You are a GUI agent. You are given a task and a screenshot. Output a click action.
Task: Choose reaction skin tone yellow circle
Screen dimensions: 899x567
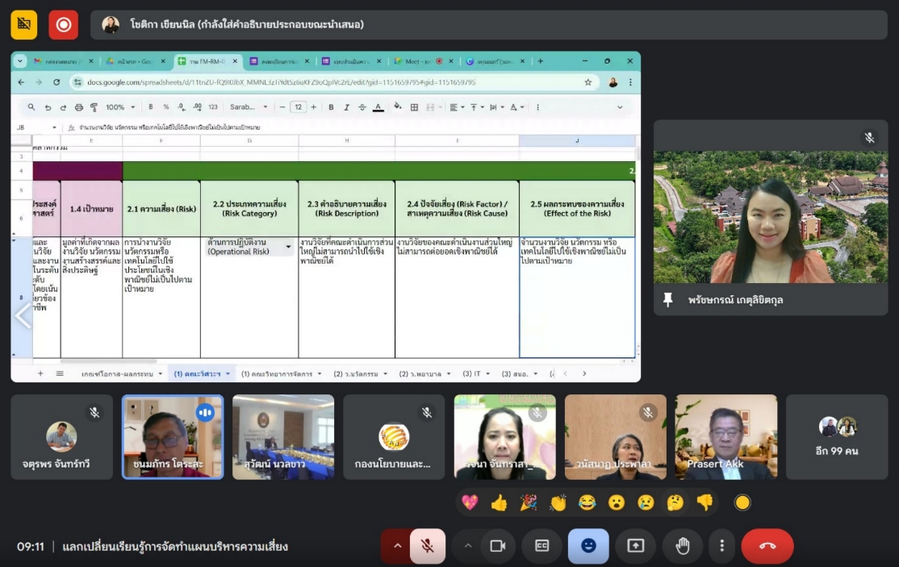[x=742, y=502]
